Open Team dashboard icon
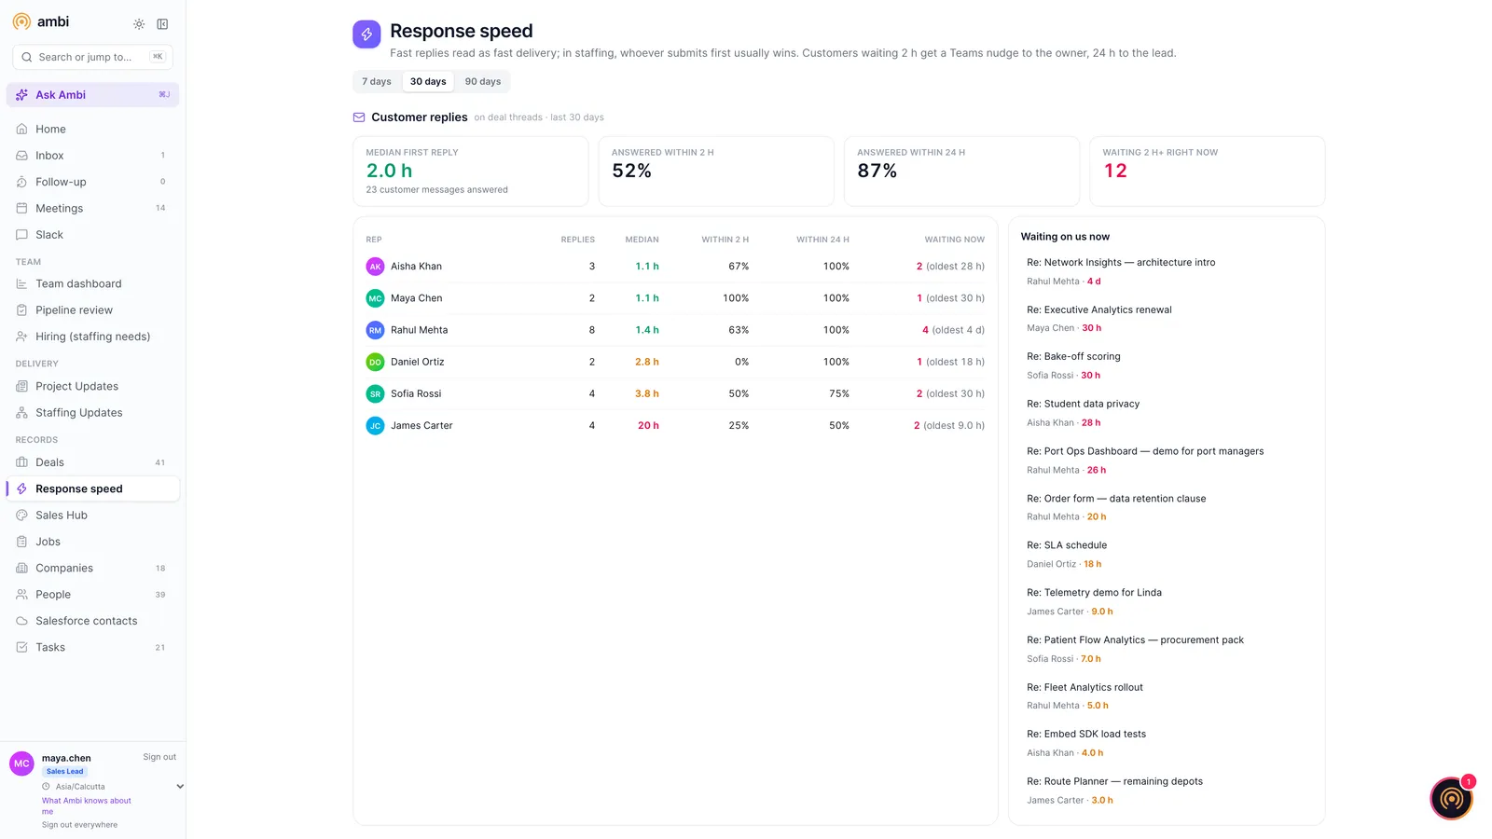The height and width of the screenshot is (839, 1492). [21, 284]
